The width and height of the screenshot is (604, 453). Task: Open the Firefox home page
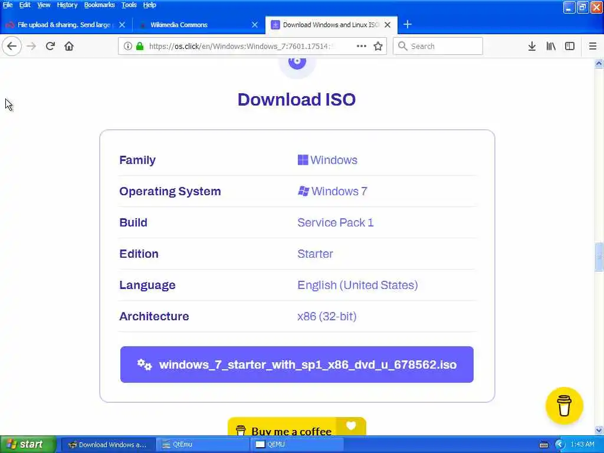(x=69, y=46)
